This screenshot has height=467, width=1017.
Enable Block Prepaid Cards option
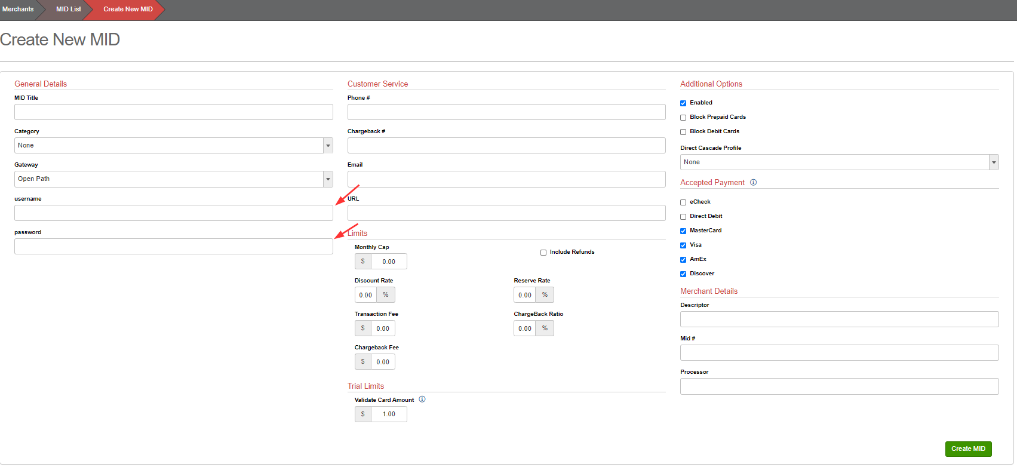(x=683, y=118)
